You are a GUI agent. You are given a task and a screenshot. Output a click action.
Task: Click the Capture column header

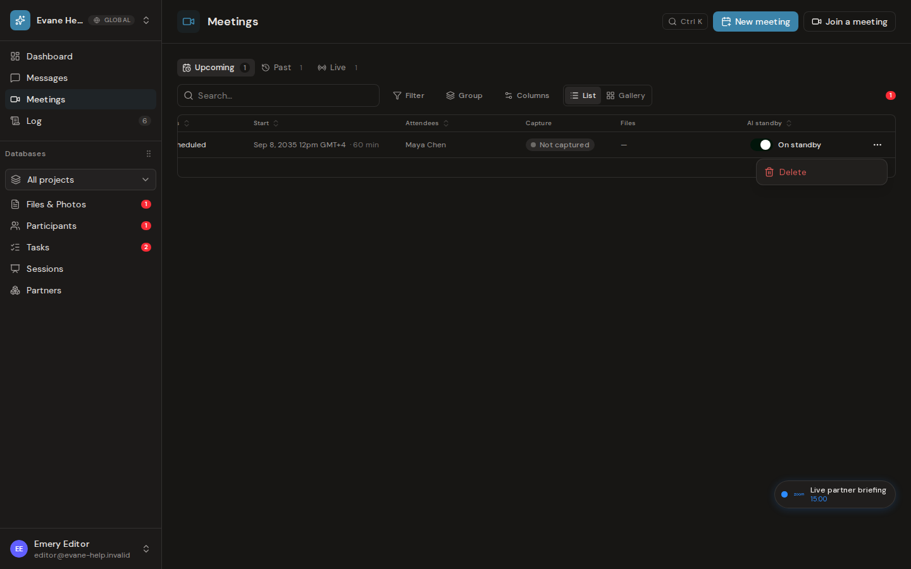538,123
